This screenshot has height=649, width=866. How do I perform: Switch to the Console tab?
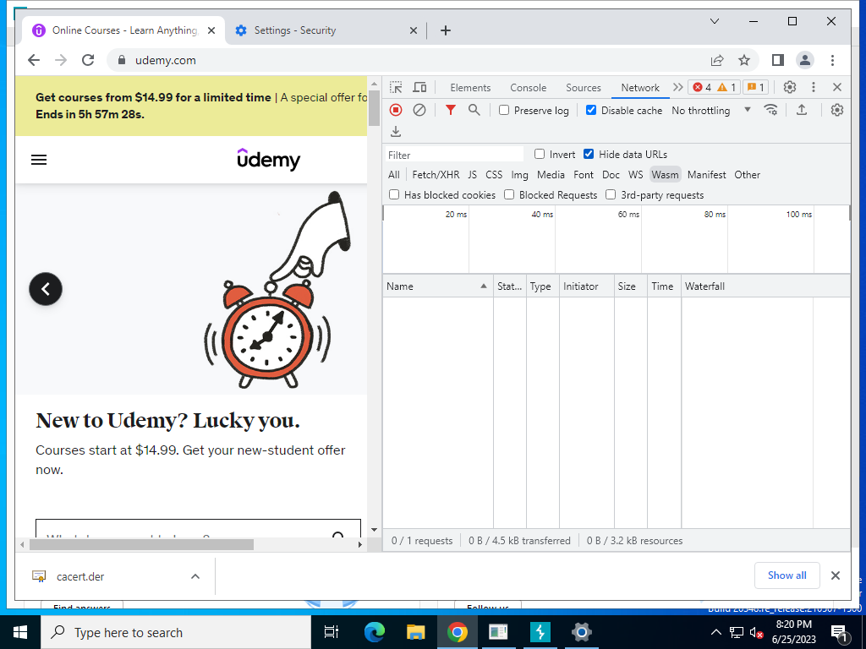528,88
